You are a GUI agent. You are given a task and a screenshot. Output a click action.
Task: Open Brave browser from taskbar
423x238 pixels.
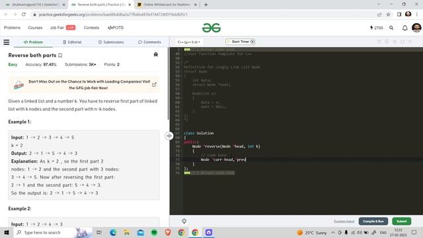pyautogui.click(x=168, y=232)
